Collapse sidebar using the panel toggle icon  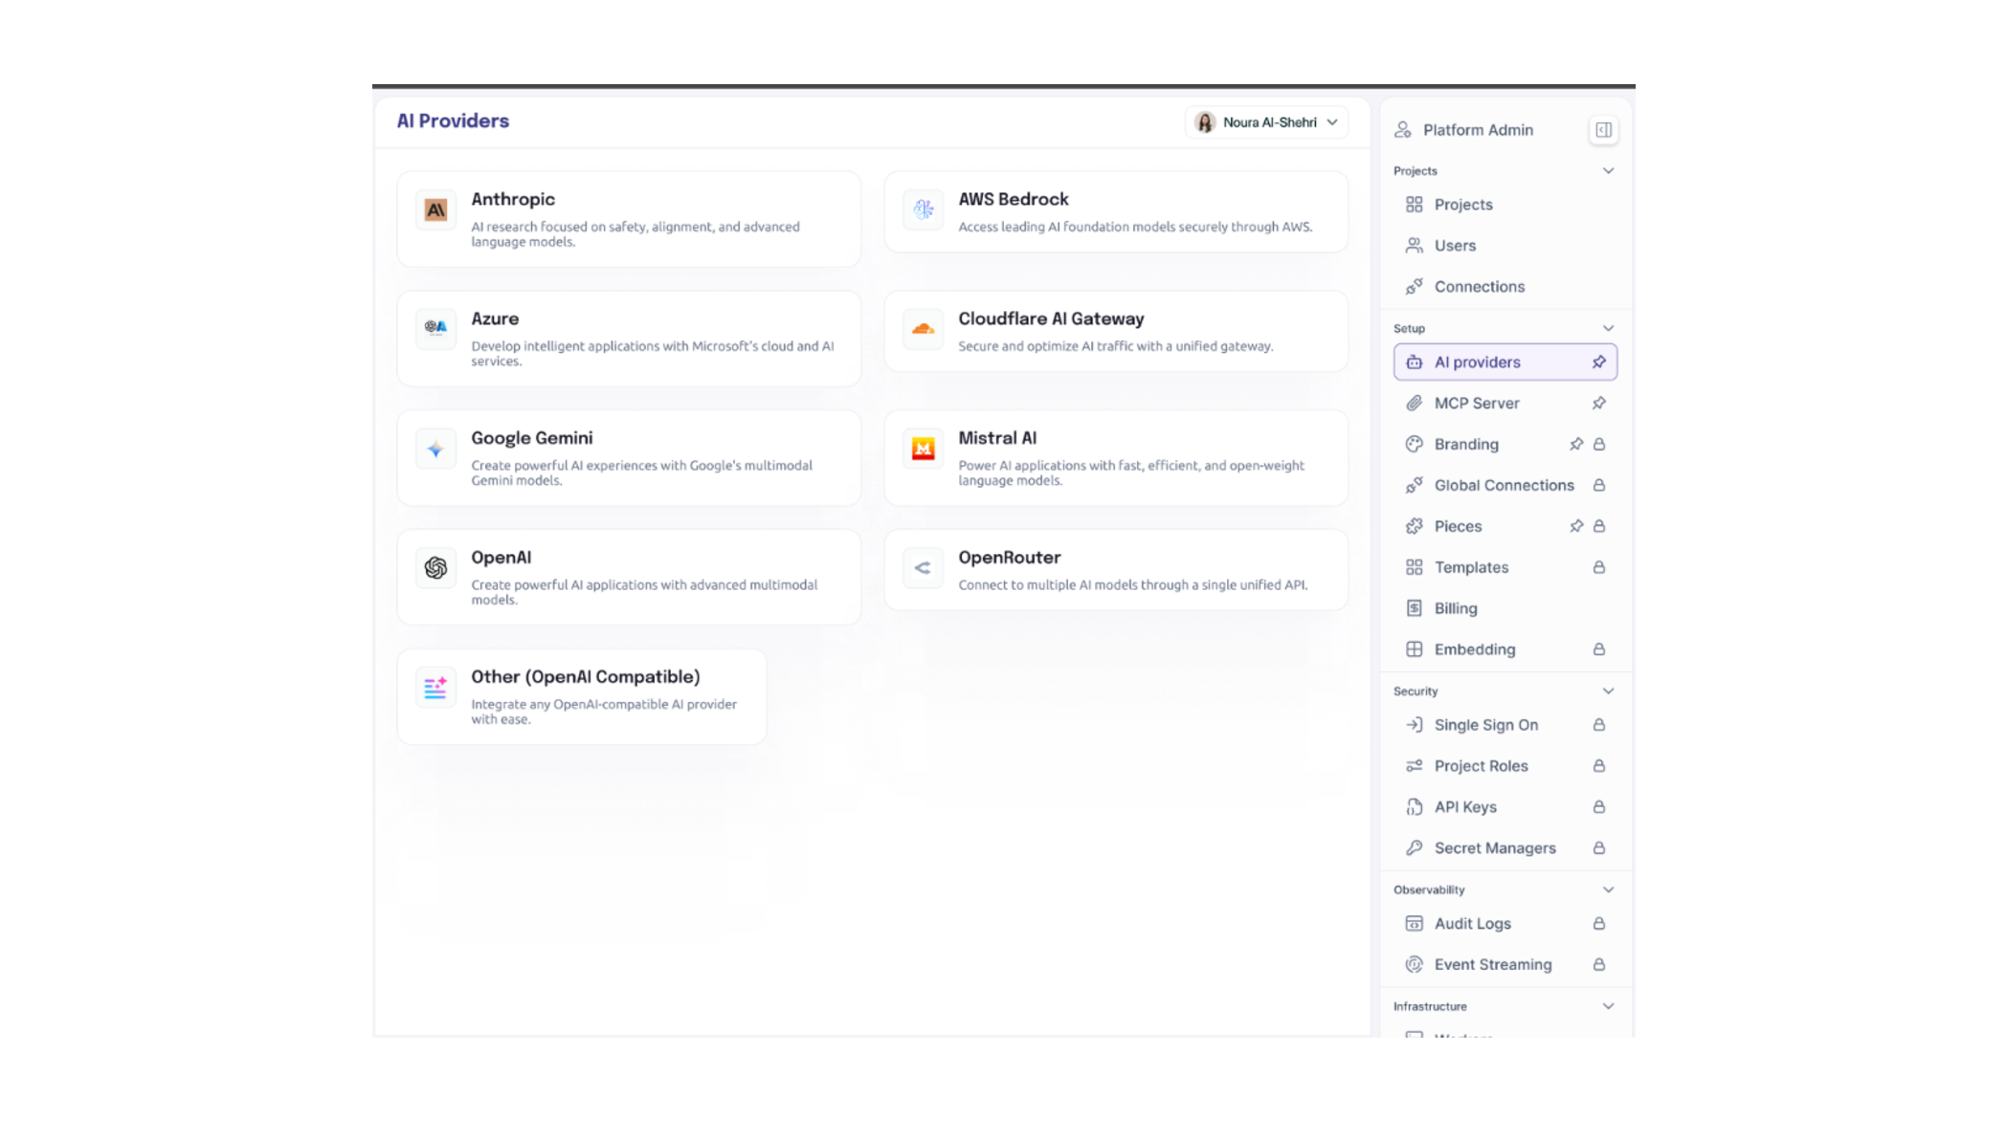click(1603, 130)
